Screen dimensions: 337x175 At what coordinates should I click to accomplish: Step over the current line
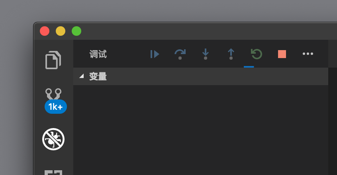(x=180, y=54)
